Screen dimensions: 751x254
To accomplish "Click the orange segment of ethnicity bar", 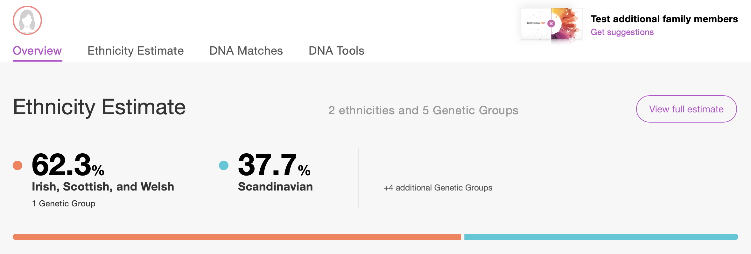I will 237,237.
